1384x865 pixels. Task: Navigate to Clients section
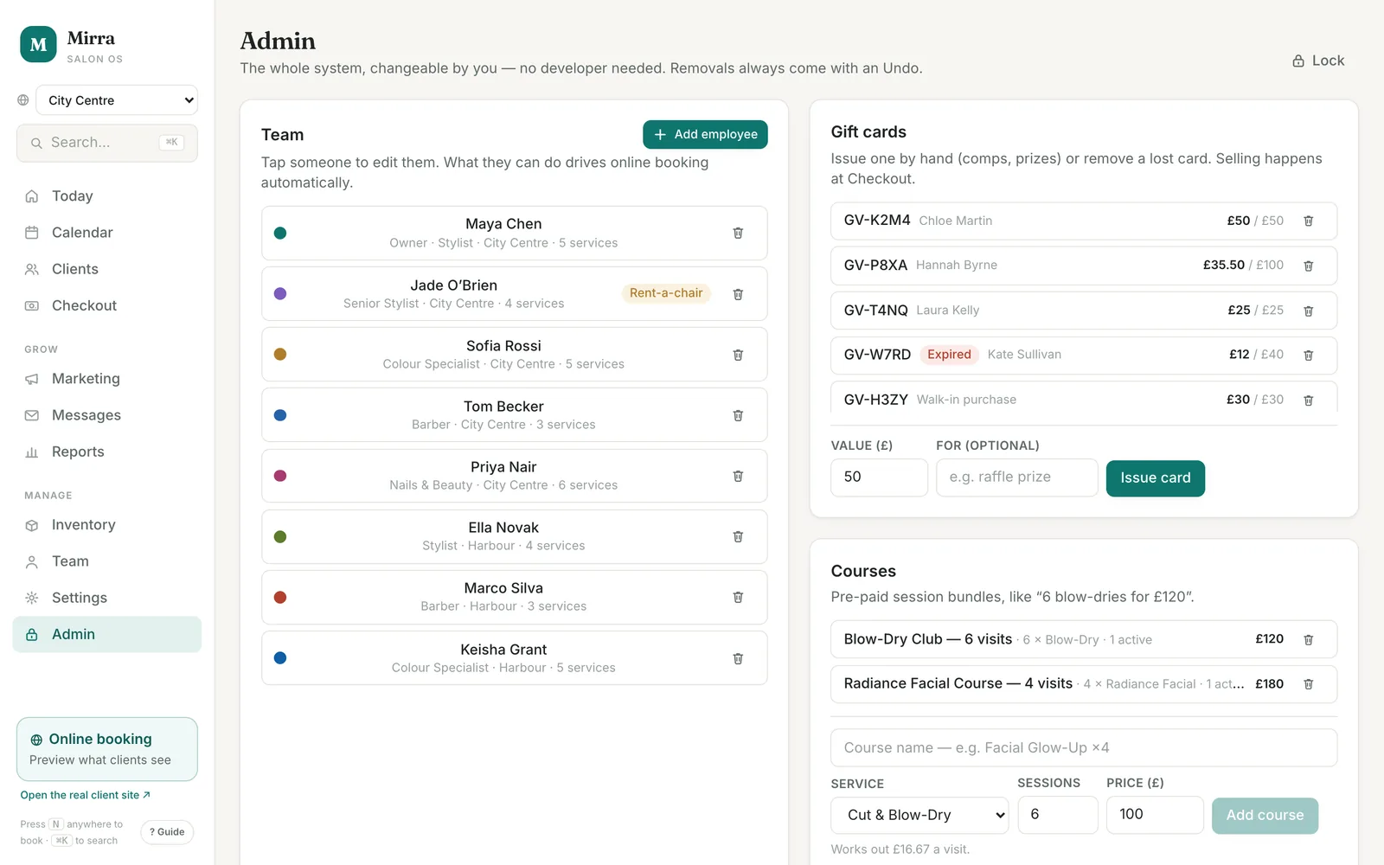click(x=107, y=269)
